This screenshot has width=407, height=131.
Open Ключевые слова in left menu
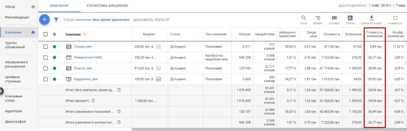[x=14, y=98]
